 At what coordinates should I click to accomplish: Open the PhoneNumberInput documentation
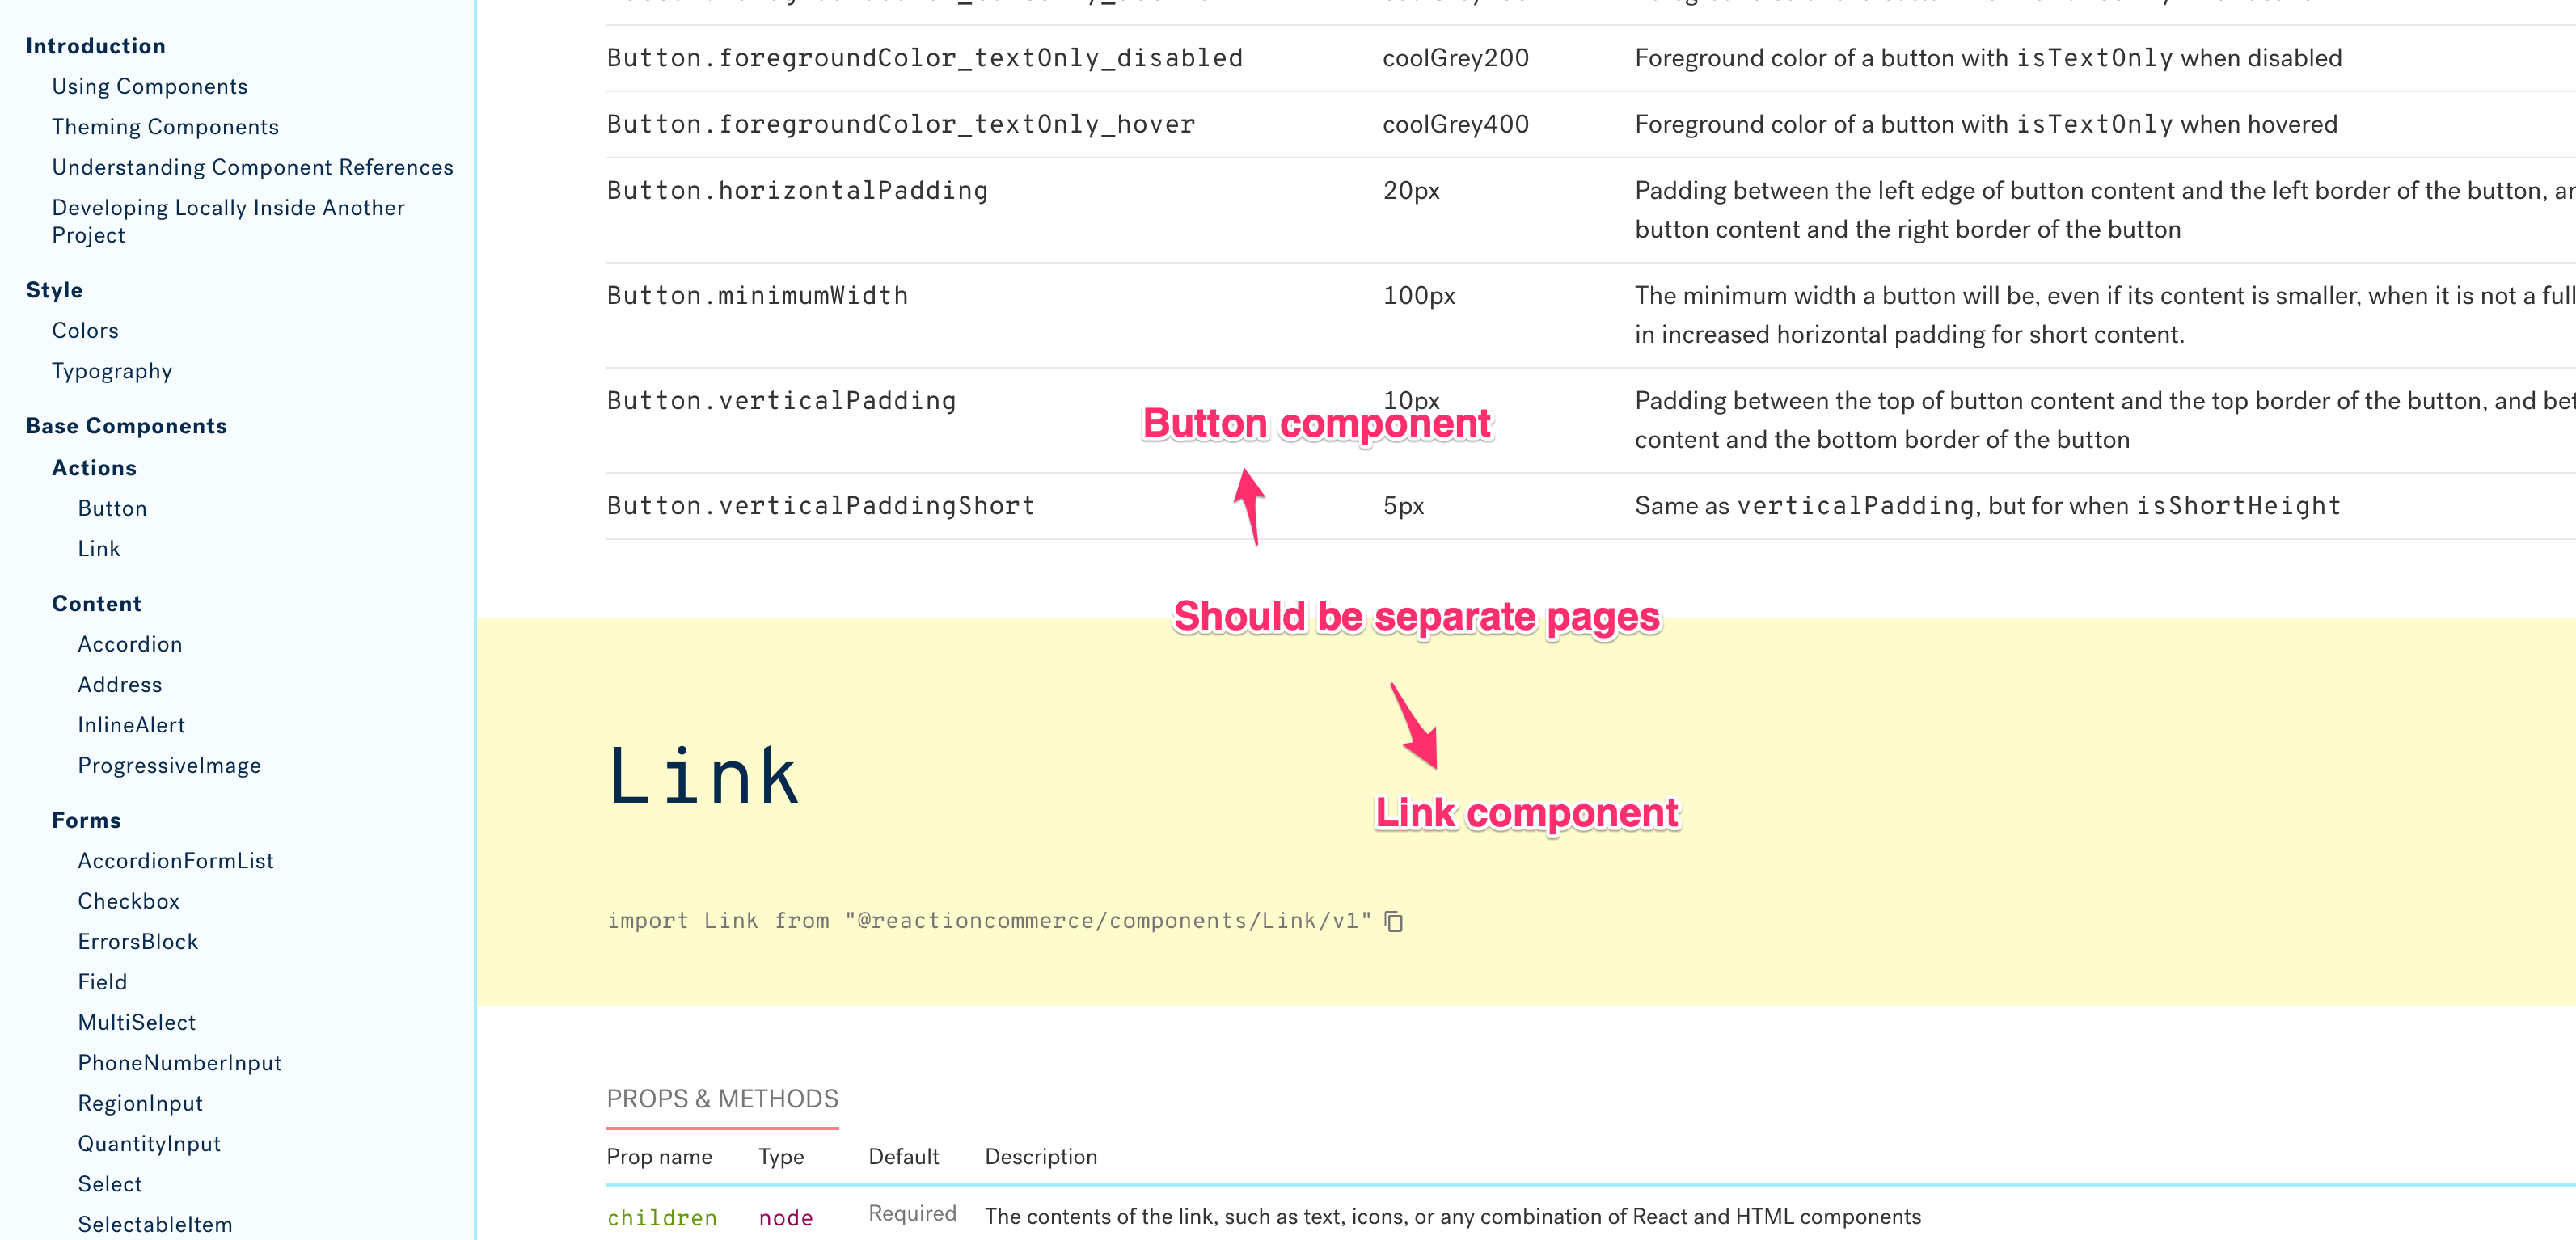pyautogui.click(x=180, y=1062)
